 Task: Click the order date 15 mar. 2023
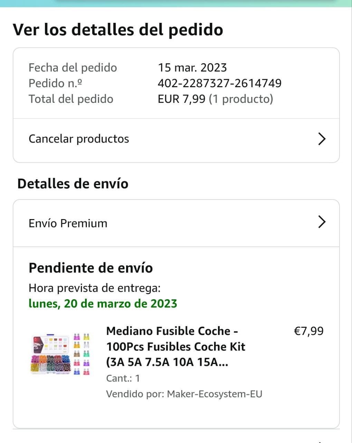pyautogui.click(x=192, y=67)
